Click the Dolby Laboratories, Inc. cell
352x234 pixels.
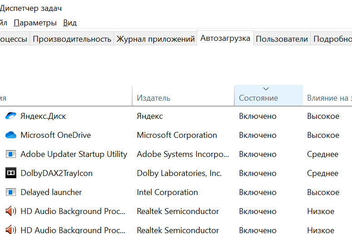point(179,173)
